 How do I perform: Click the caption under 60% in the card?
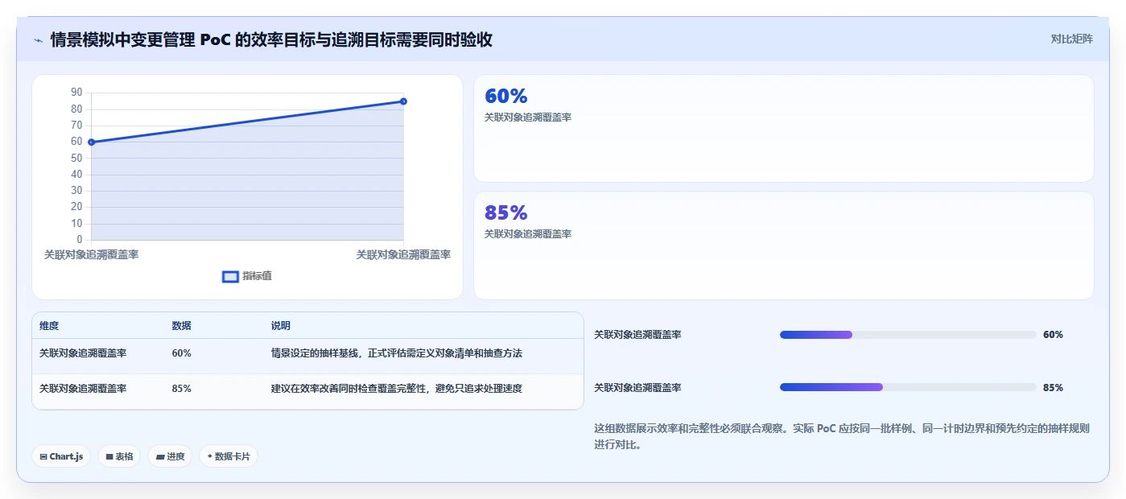point(528,118)
